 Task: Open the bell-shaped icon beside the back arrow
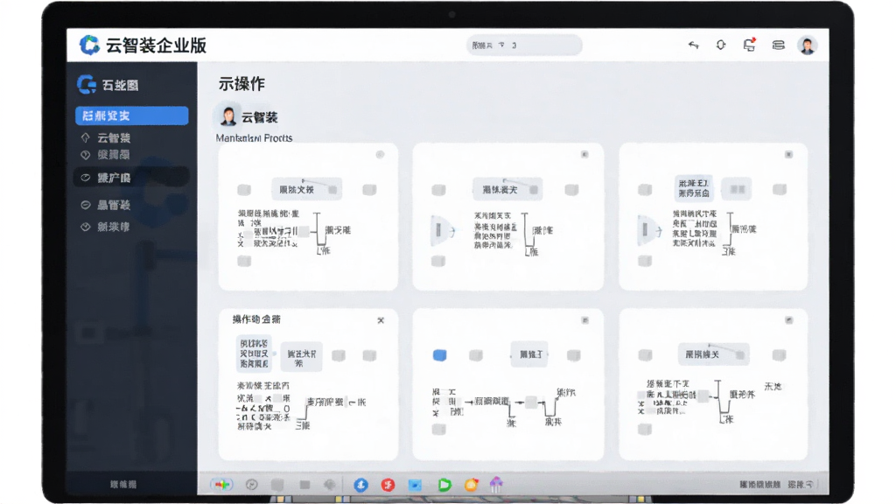tap(721, 45)
